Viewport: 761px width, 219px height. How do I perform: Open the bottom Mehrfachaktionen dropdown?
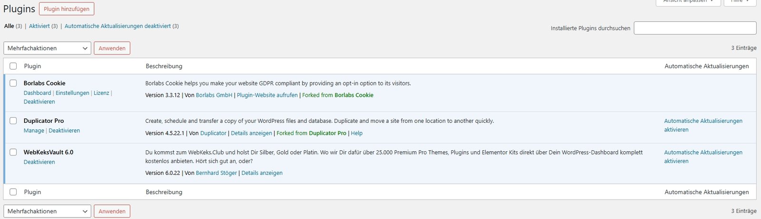point(47,211)
